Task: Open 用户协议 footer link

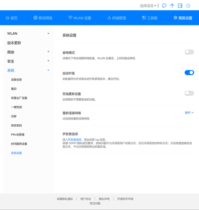Action: coord(86,199)
